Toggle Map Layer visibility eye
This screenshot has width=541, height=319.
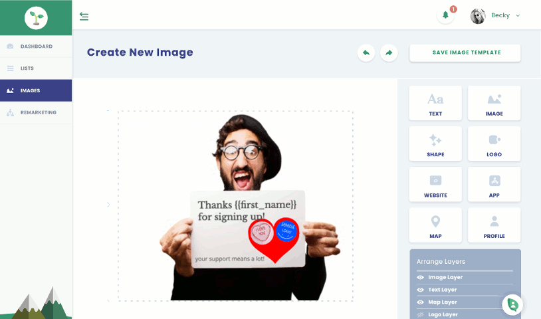(x=420, y=302)
